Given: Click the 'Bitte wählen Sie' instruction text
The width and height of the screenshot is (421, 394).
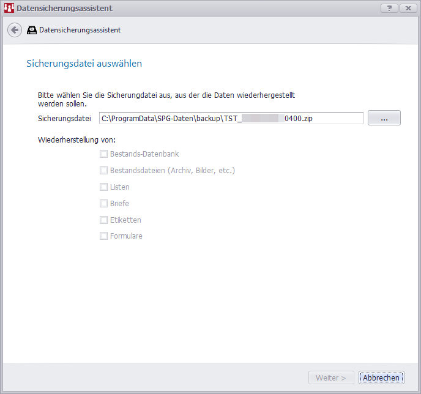Looking at the screenshot, I should (x=166, y=95).
